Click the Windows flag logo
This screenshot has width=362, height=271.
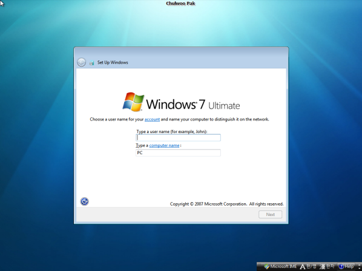click(x=133, y=102)
